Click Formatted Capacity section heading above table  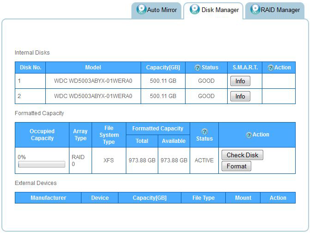pos(39,113)
